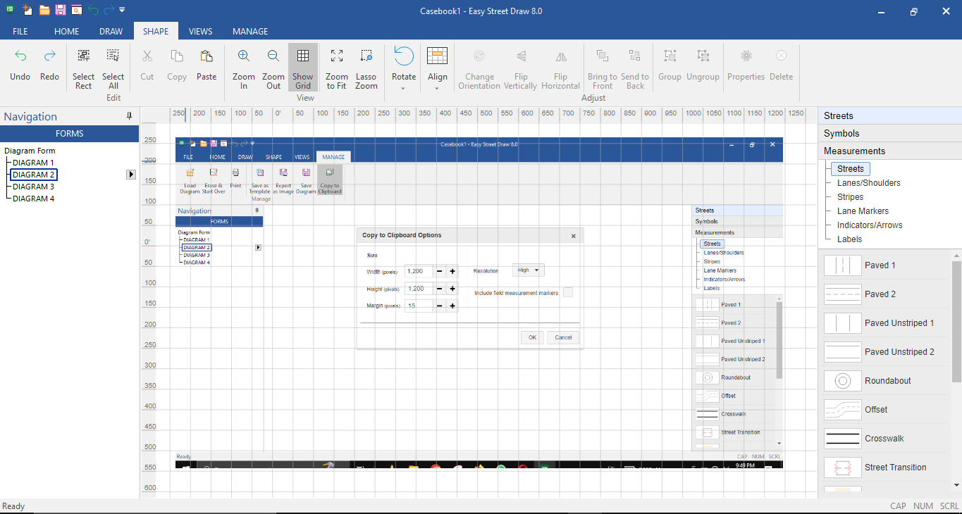The height and width of the screenshot is (514, 962).
Task: Expand the Measurements accordion header
Action: pyautogui.click(x=890, y=151)
